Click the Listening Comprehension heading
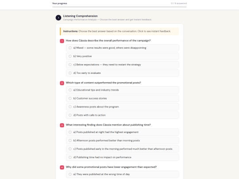The width and height of the screenshot is (239, 179). pos(80,16)
